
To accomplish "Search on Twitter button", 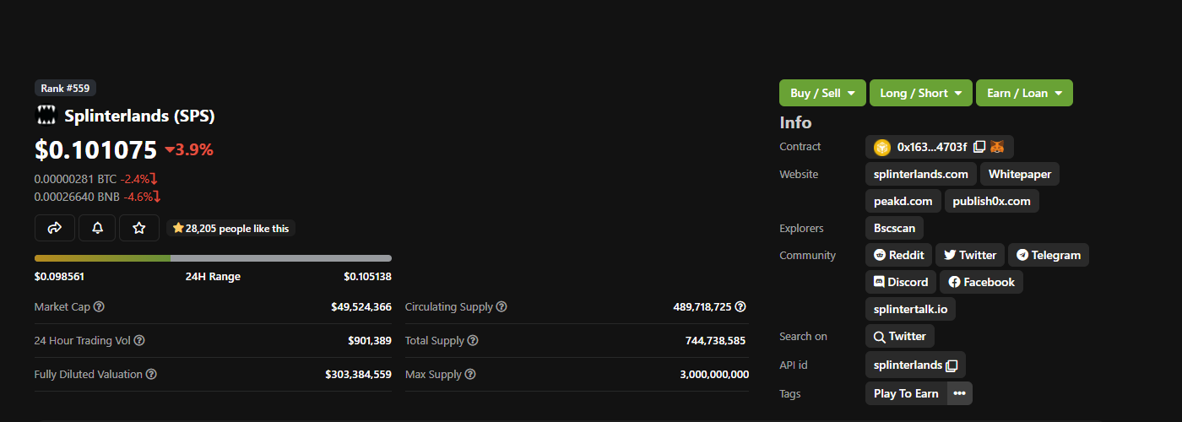I will point(900,336).
